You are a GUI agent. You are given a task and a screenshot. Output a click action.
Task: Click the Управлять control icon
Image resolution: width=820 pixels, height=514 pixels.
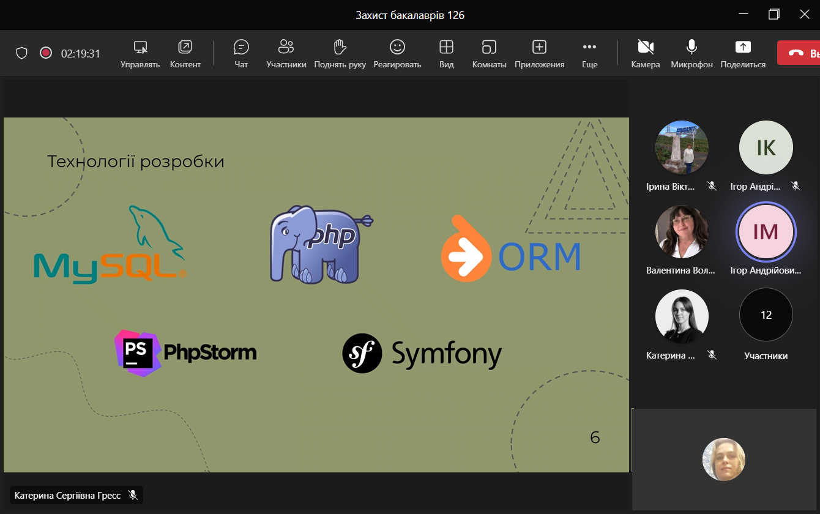(140, 53)
